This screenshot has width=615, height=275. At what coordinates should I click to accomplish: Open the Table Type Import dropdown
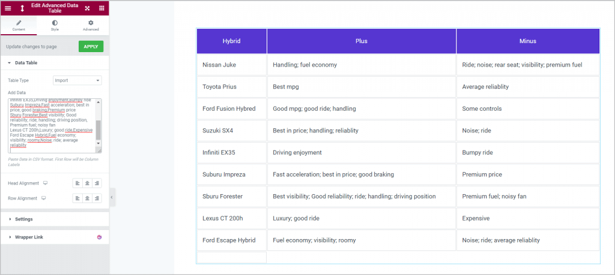tap(77, 80)
